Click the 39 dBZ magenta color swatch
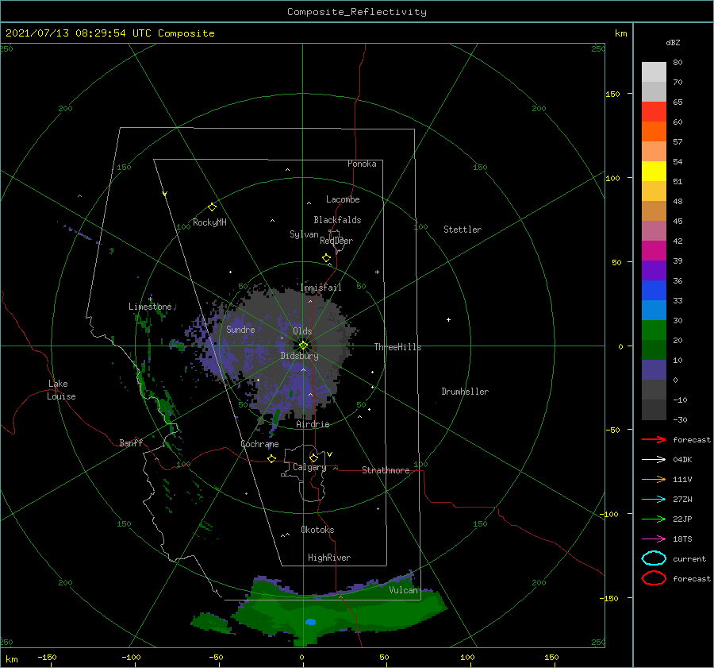 click(654, 250)
